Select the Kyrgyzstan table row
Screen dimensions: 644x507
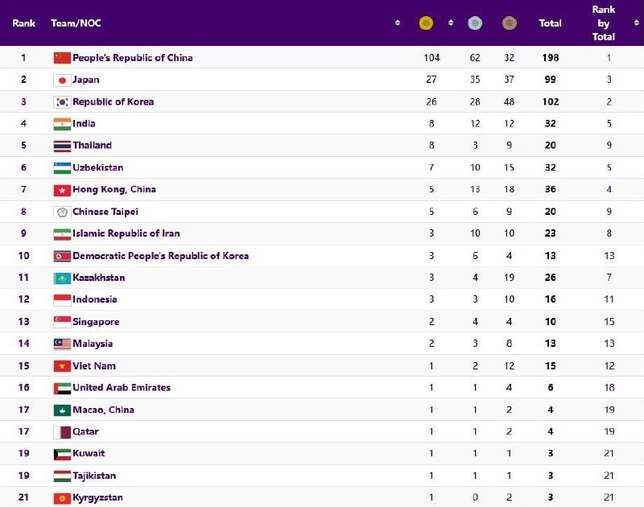coord(322,497)
